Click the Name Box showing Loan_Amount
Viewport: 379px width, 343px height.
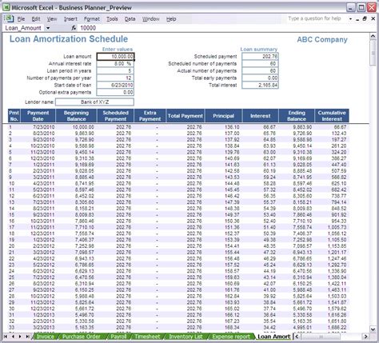23,28
